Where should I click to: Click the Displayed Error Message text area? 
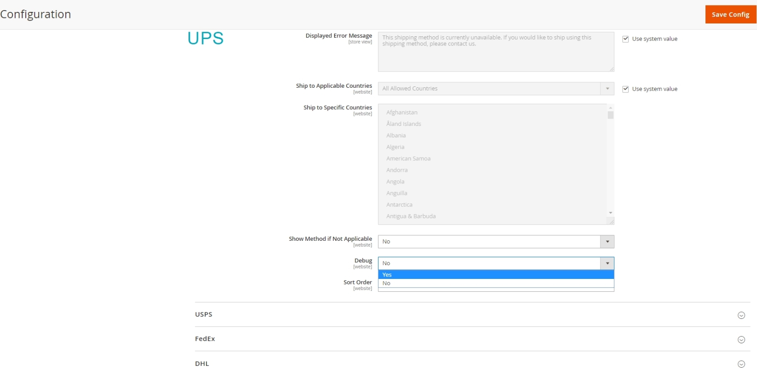[496, 52]
